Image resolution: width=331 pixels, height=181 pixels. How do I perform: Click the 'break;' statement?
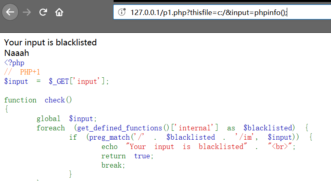click(113, 165)
